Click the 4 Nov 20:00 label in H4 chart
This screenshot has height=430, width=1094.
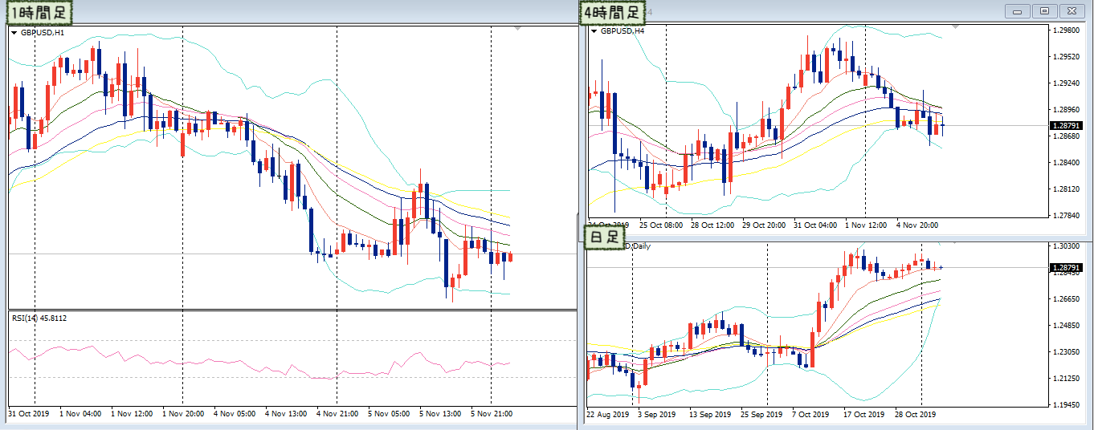pos(916,225)
